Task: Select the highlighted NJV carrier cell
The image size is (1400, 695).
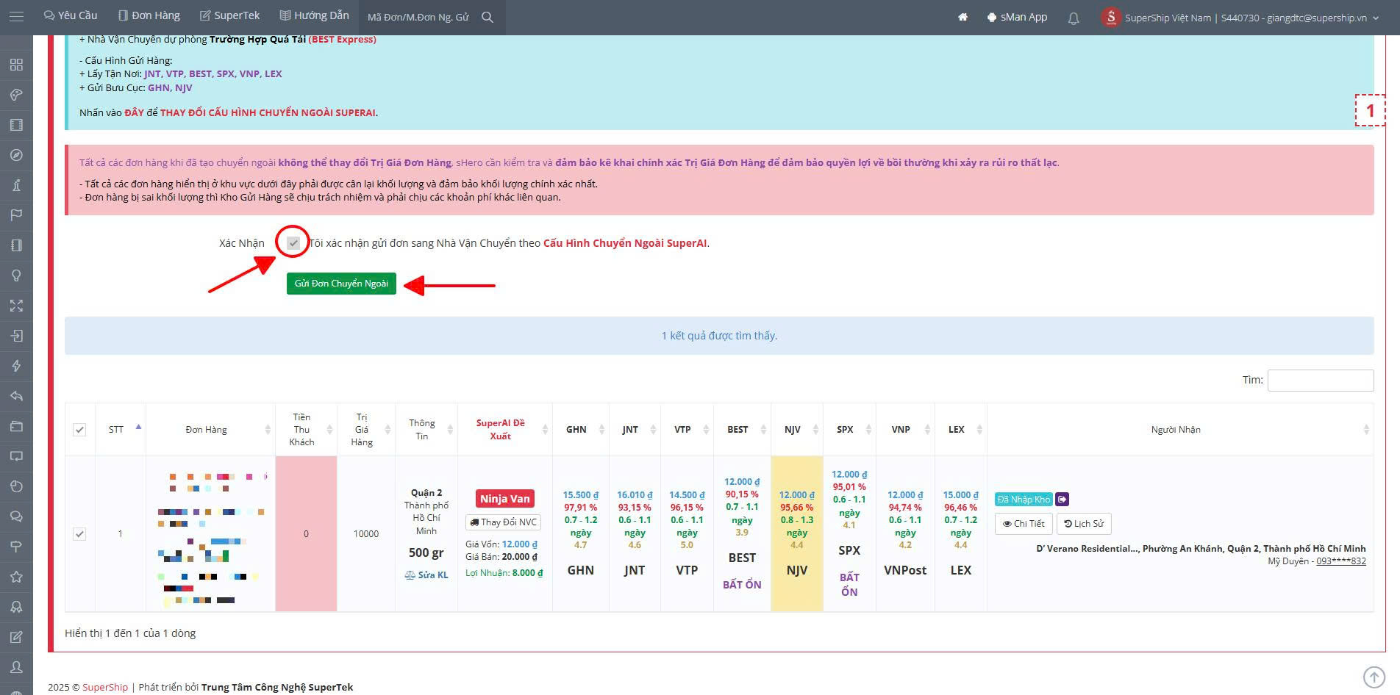Action: coord(797,534)
